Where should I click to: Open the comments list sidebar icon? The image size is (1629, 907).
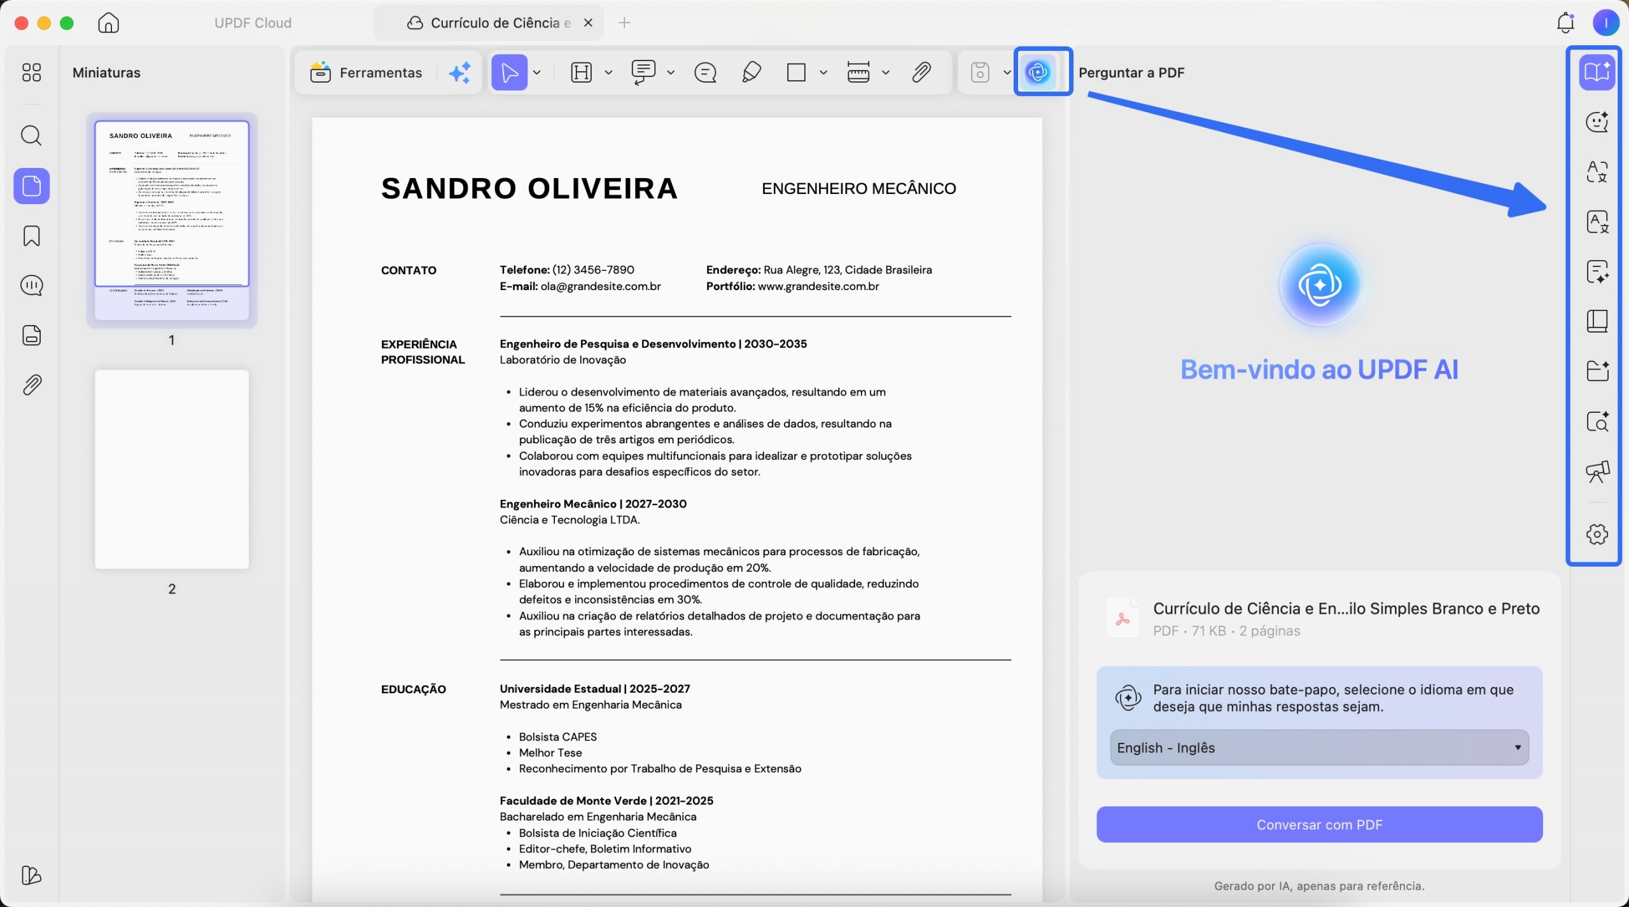31,286
